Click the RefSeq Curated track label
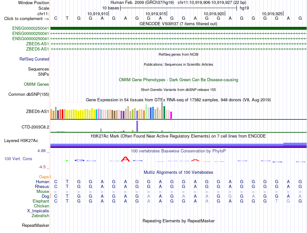The width and height of the screenshot is (307, 233). coord(34,59)
